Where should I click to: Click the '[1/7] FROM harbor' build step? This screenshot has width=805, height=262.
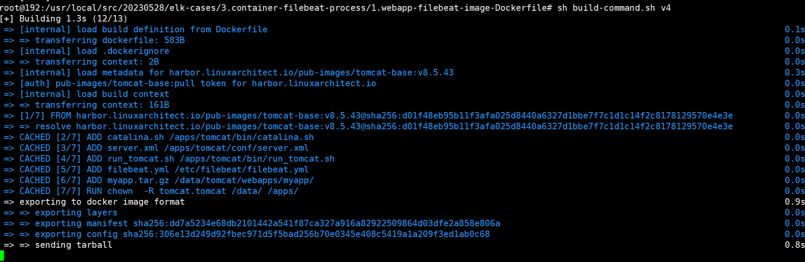376,115
